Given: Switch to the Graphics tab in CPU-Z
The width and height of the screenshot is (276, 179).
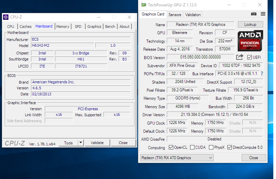Looking at the screenshot, I should pos(94,27).
